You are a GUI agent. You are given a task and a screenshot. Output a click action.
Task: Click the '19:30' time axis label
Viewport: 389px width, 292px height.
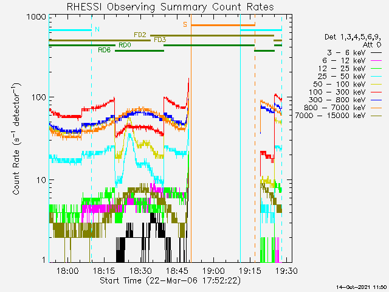click(286, 271)
